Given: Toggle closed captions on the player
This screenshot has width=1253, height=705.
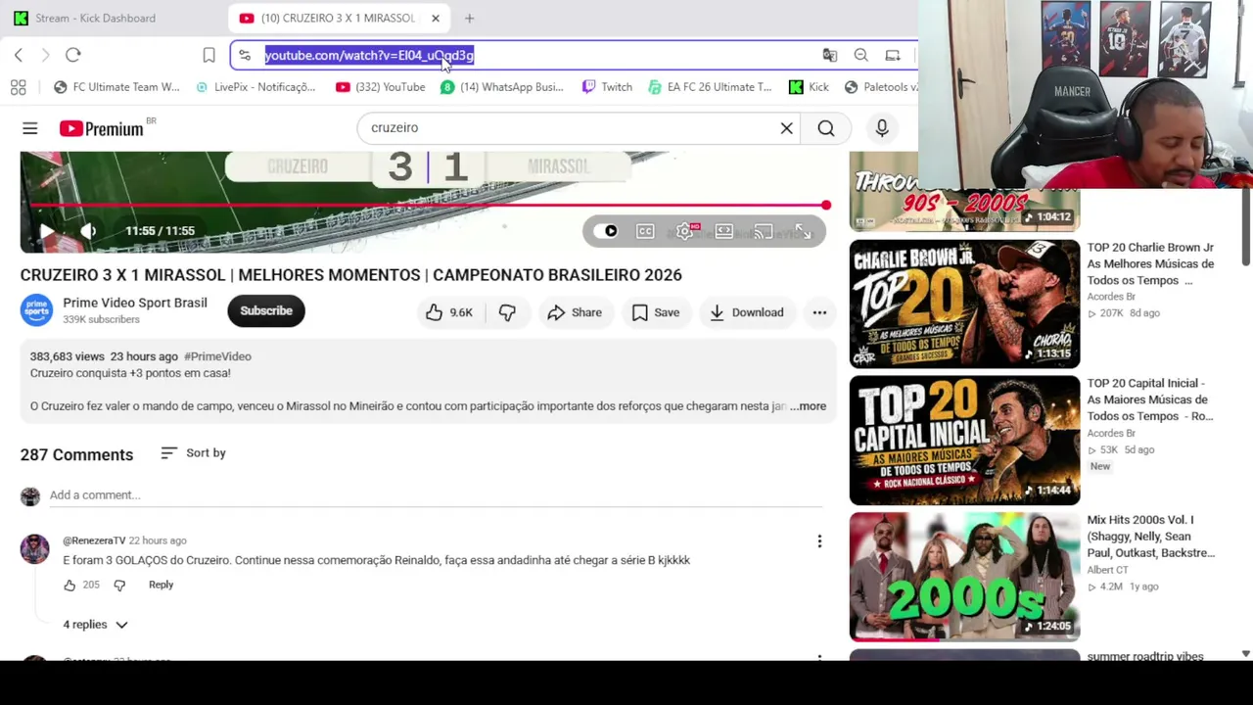Looking at the screenshot, I should point(645,231).
